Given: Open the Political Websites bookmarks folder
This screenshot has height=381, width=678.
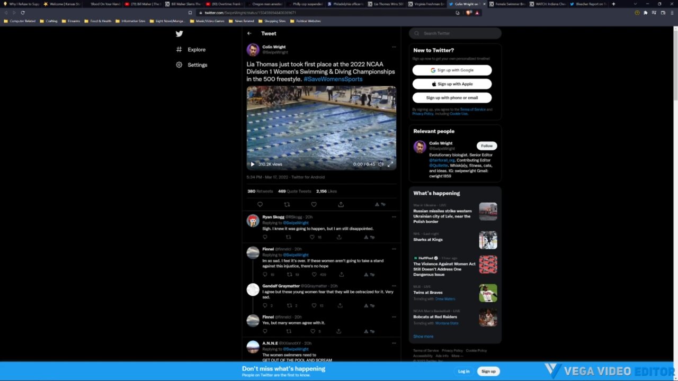Looking at the screenshot, I should click(305, 21).
